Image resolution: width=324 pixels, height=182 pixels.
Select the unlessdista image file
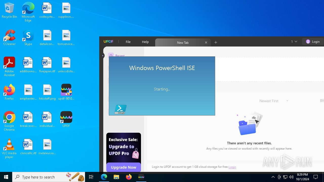(66, 65)
